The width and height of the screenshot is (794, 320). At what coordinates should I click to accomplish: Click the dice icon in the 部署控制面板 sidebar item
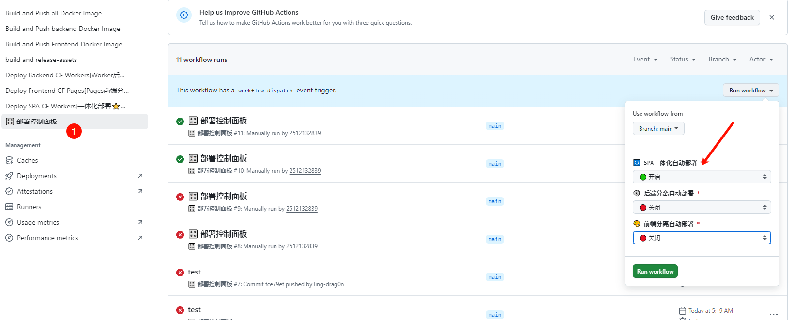[10, 122]
